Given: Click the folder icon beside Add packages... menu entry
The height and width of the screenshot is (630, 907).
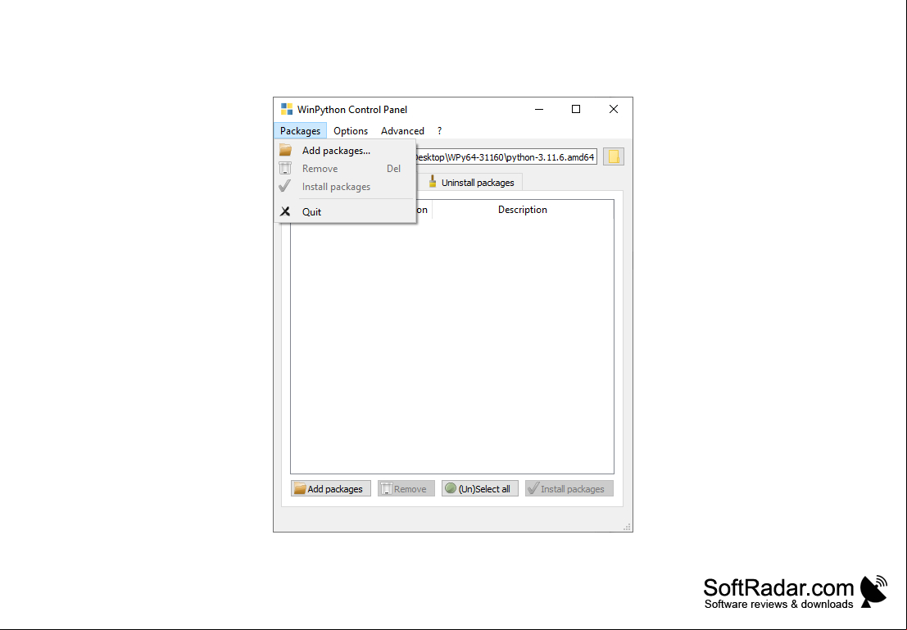Looking at the screenshot, I should click(x=285, y=151).
